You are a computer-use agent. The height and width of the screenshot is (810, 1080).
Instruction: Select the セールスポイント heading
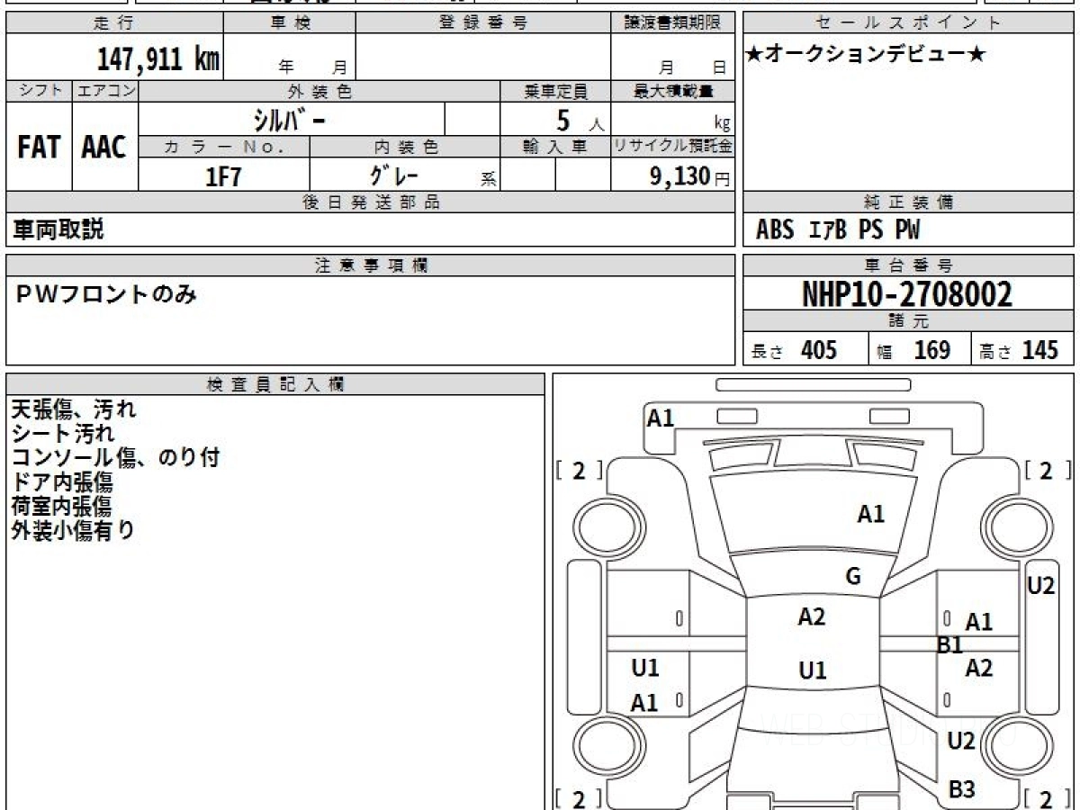[x=908, y=23]
